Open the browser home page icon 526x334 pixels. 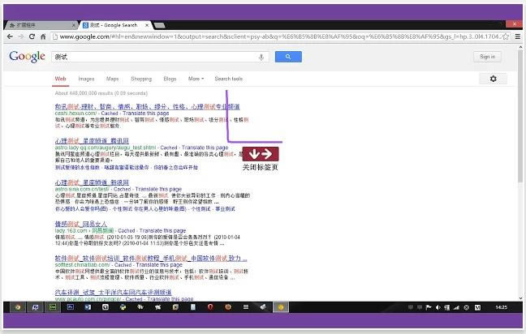point(43,36)
